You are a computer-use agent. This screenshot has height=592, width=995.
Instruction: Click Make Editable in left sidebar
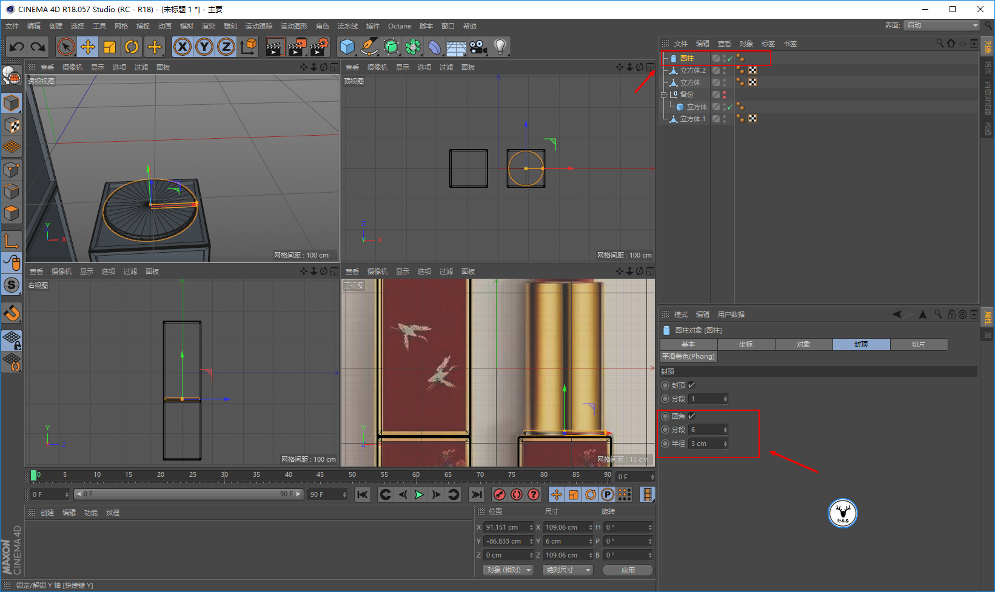[x=12, y=75]
